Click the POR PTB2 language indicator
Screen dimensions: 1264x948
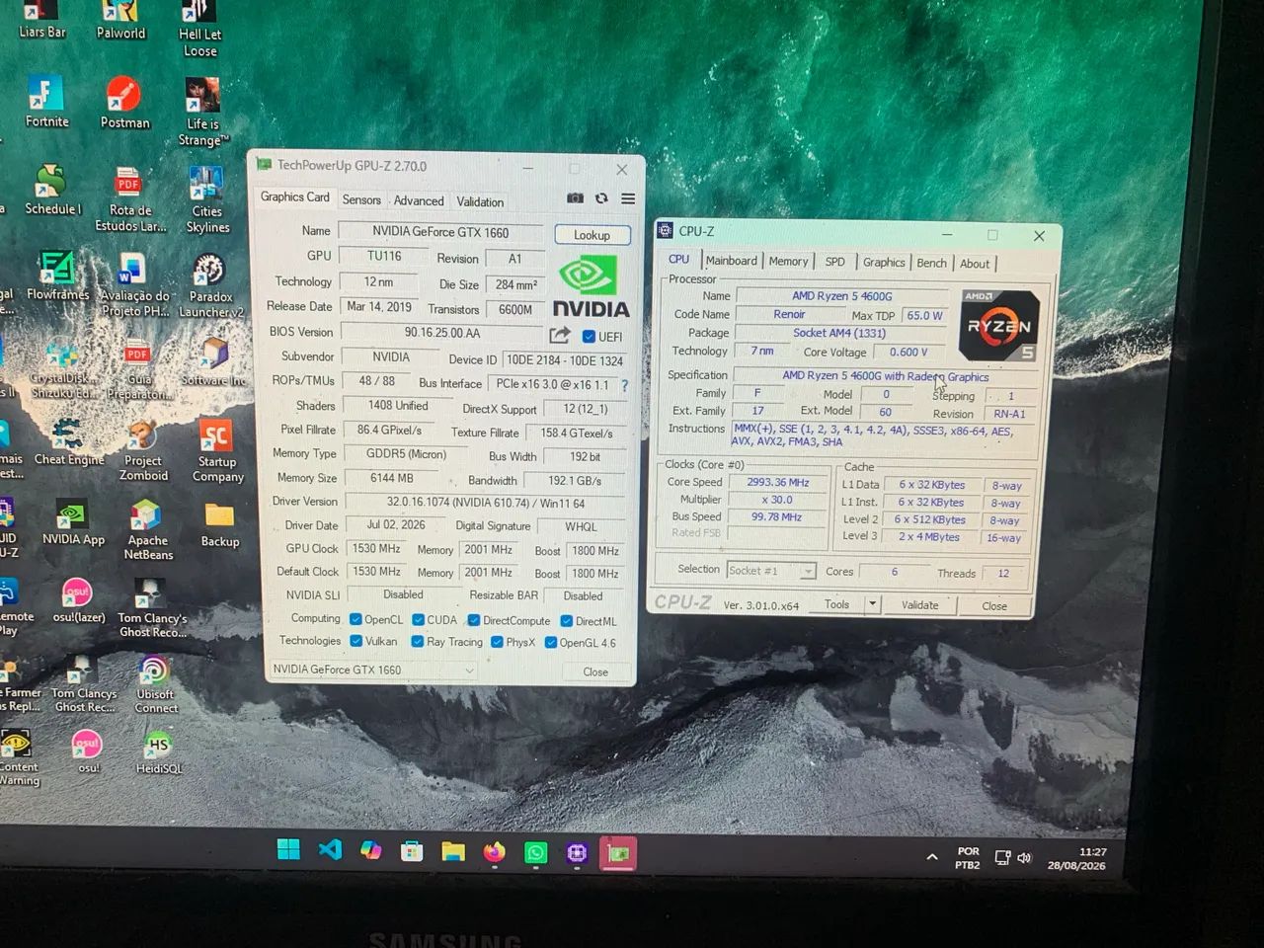point(968,858)
